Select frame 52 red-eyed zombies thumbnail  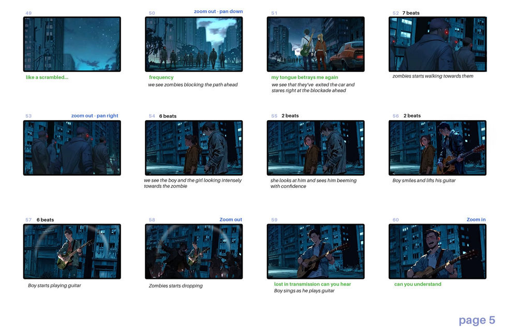tap(438, 44)
